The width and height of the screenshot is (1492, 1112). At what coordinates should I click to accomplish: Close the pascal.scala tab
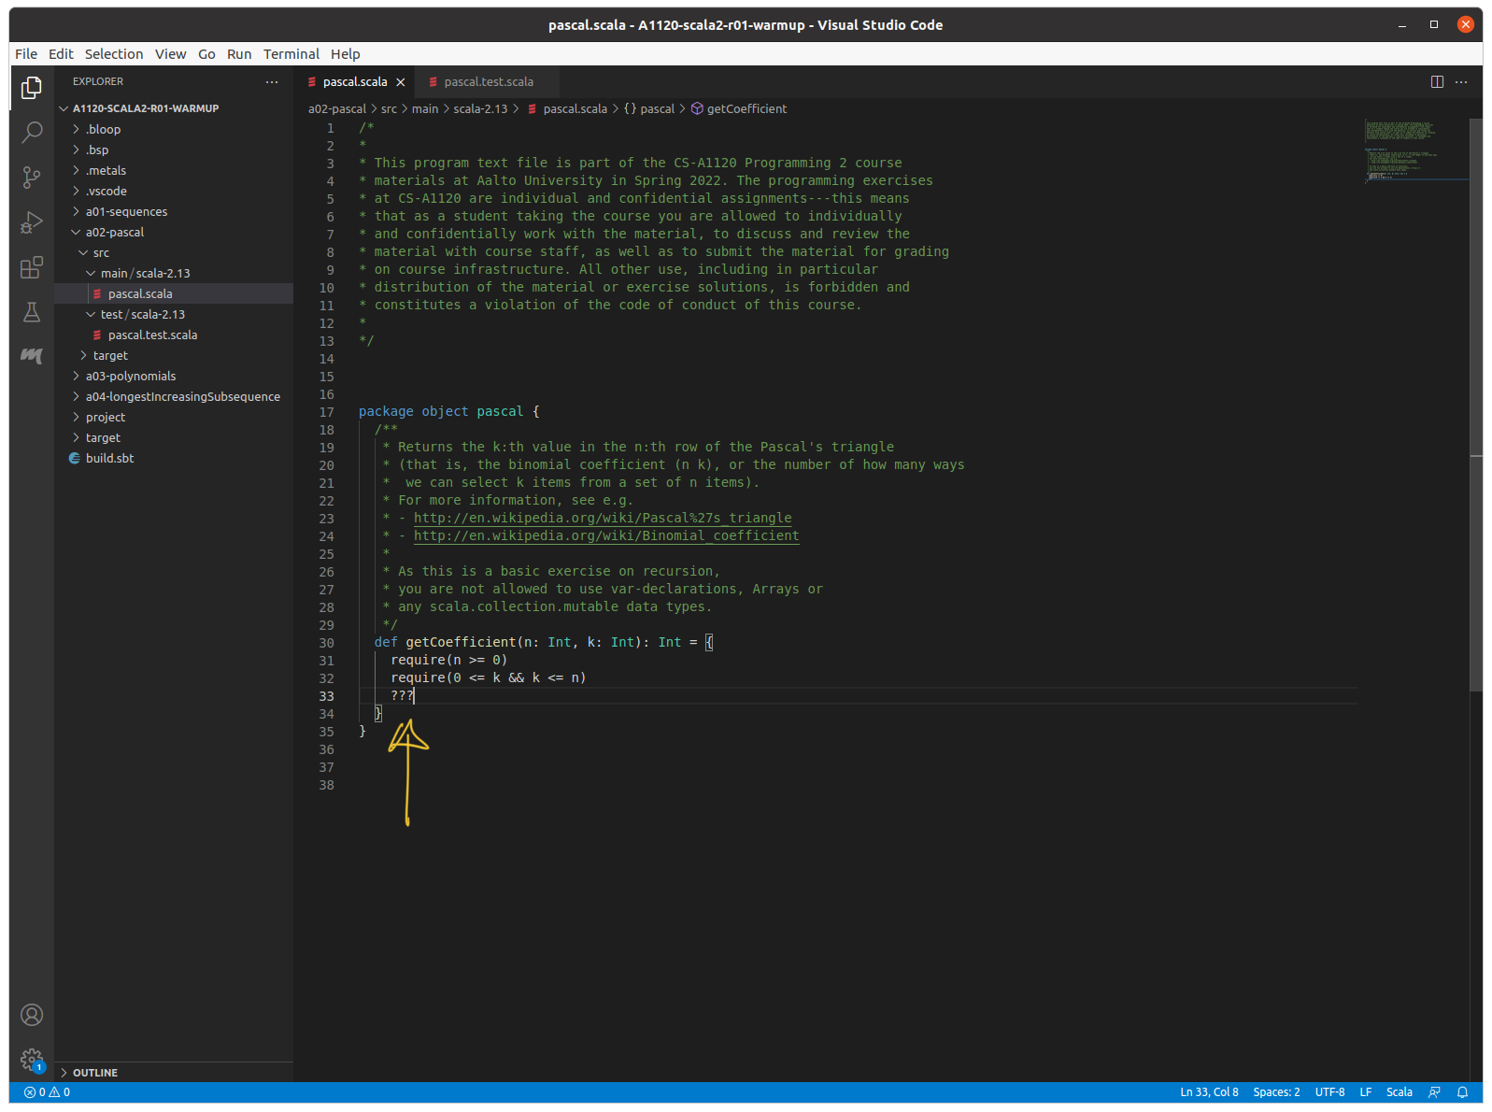401,82
